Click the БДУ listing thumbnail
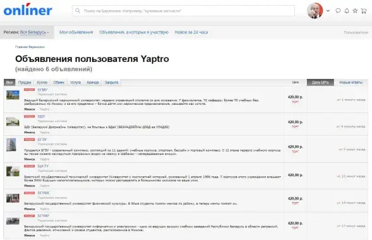Viewport: 372px width, 240px height. coord(13,121)
